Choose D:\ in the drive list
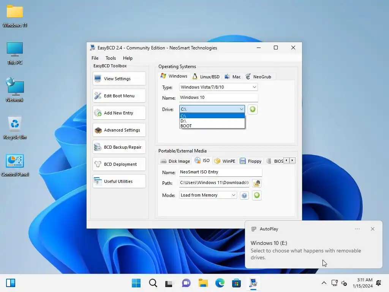Viewport: 389px width, 292px height. pyautogui.click(x=212, y=121)
